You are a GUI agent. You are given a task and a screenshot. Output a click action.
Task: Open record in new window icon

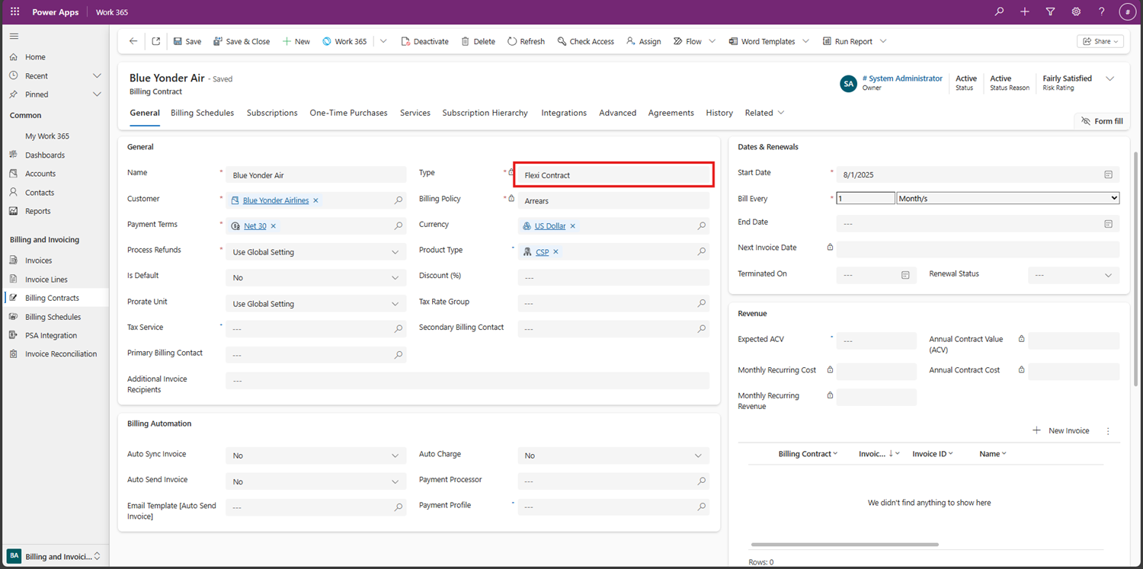(x=155, y=41)
